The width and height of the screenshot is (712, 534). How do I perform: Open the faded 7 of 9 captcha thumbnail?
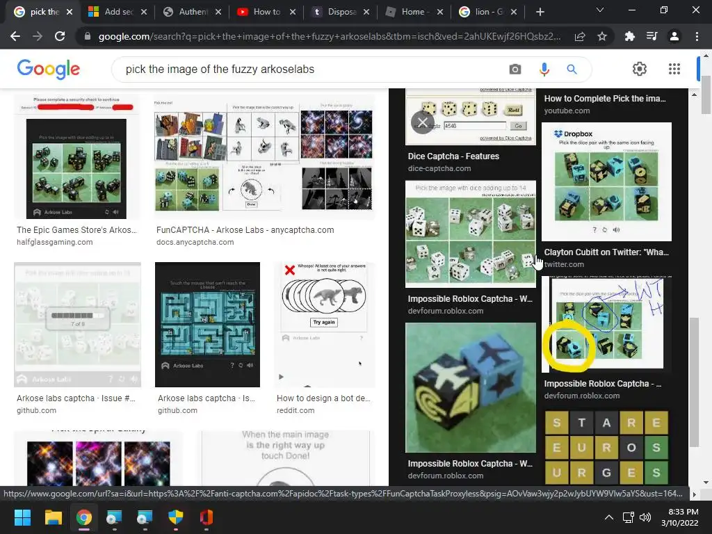pos(77,324)
